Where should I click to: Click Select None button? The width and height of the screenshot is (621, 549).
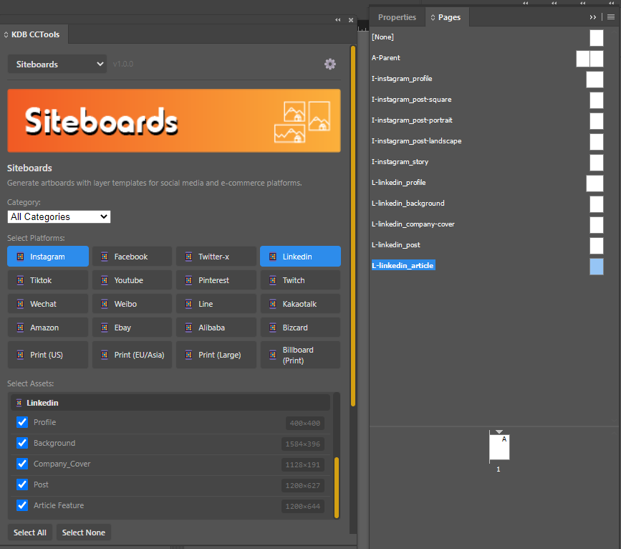[84, 533]
